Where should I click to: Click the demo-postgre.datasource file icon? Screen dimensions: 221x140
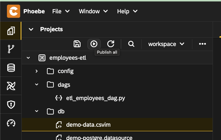click(59, 137)
